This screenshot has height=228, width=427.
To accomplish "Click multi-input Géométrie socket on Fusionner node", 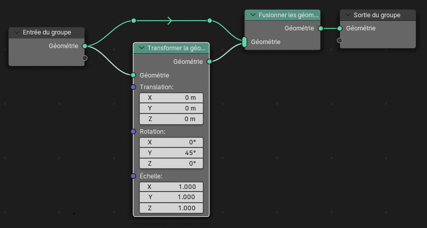I will click(x=245, y=42).
